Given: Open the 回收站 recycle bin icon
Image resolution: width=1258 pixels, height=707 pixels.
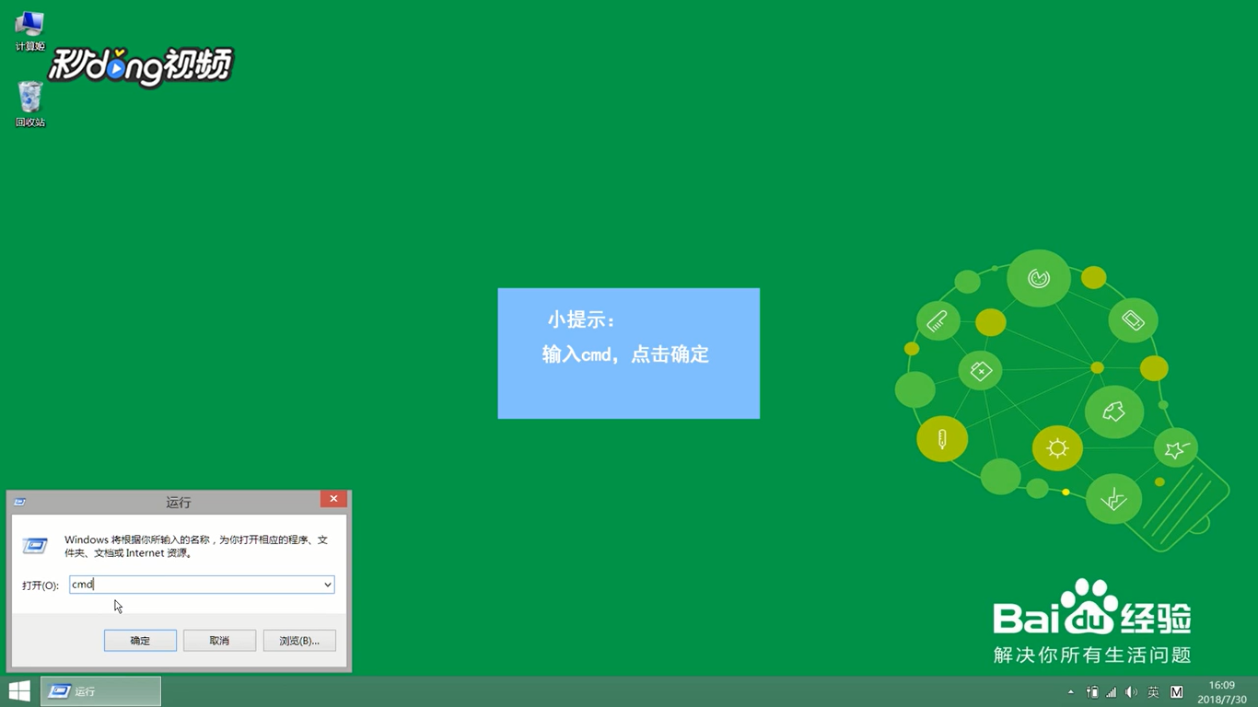Looking at the screenshot, I should (29, 104).
